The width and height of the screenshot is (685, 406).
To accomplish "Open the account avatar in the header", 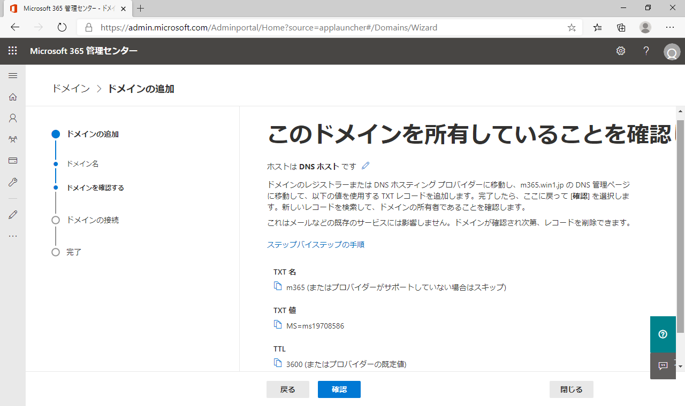I will [672, 52].
